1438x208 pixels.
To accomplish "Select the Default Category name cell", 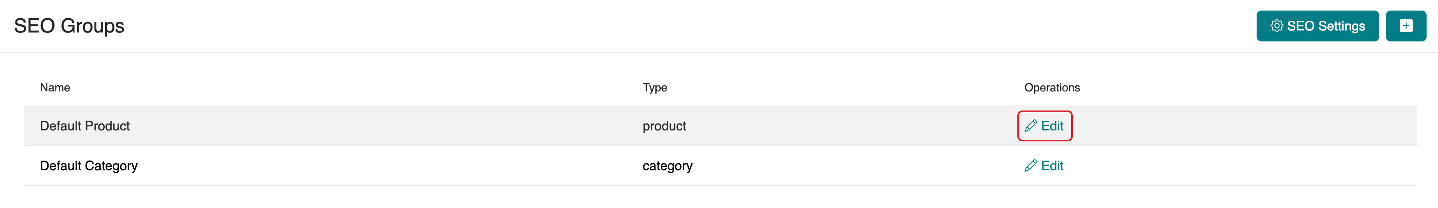I will [89, 166].
